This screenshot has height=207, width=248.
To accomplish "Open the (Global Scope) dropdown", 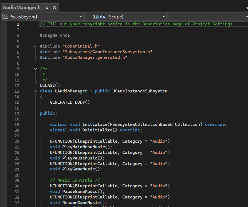I will (163, 17).
